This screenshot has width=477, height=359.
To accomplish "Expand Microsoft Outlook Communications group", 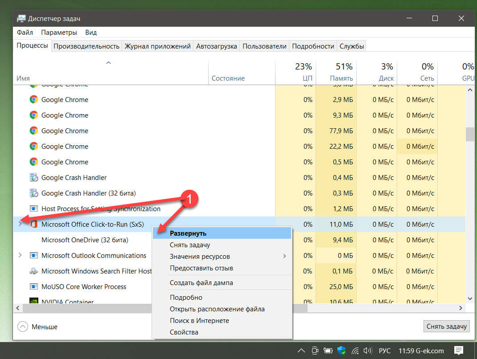I will coord(20,255).
